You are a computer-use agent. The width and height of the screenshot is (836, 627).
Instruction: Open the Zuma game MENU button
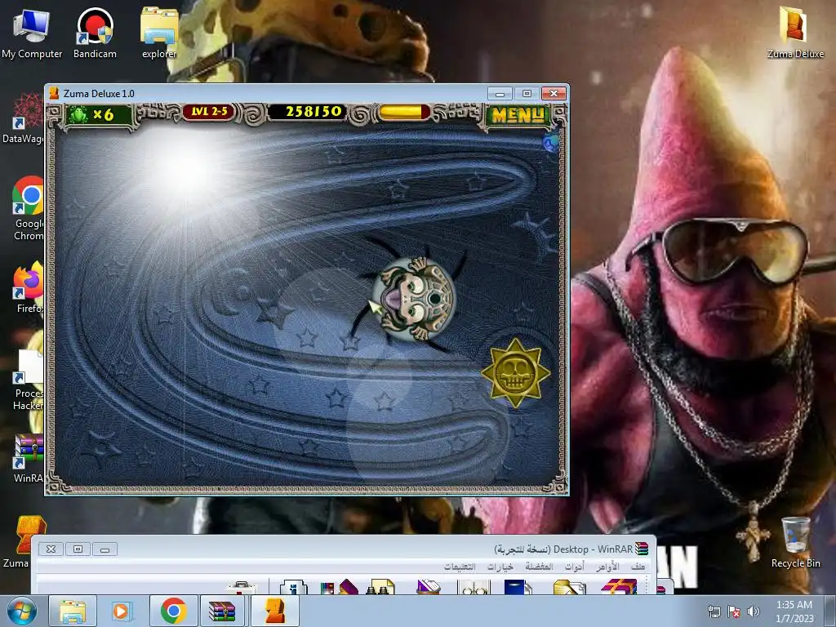click(x=518, y=114)
